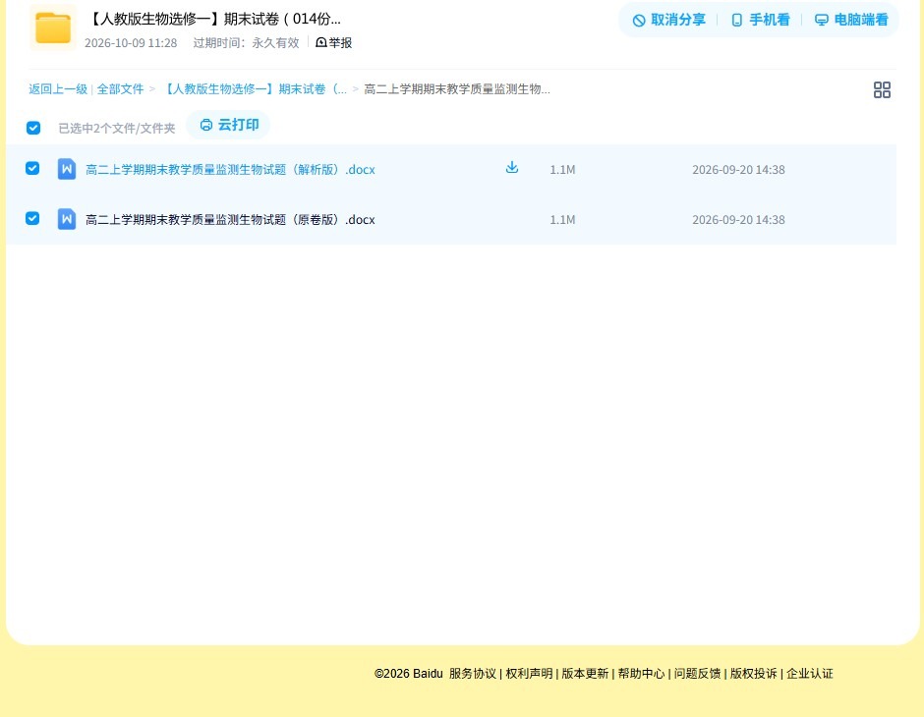Open 【人教版生物选修一】期末试卷 breadcrumb folder

254,89
